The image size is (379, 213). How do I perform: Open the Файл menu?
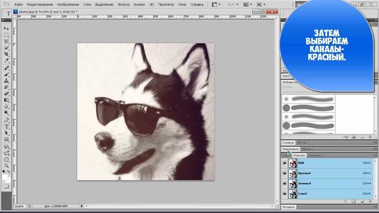tap(18, 4)
